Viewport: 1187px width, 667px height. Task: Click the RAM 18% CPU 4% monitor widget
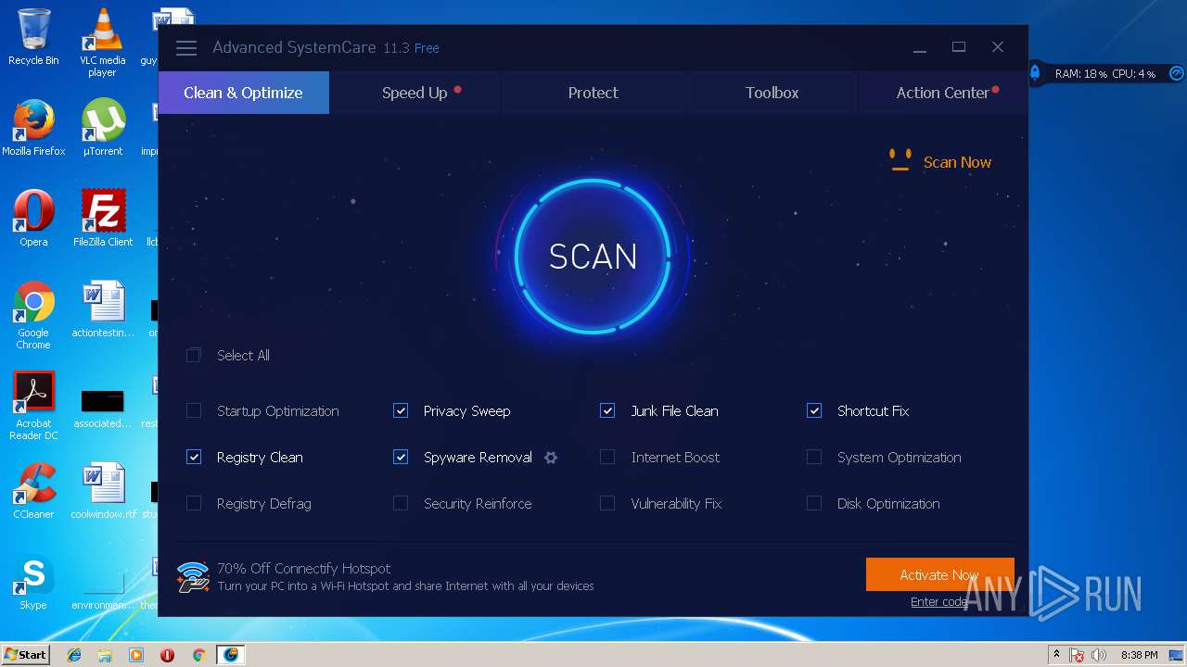(1105, 73)
